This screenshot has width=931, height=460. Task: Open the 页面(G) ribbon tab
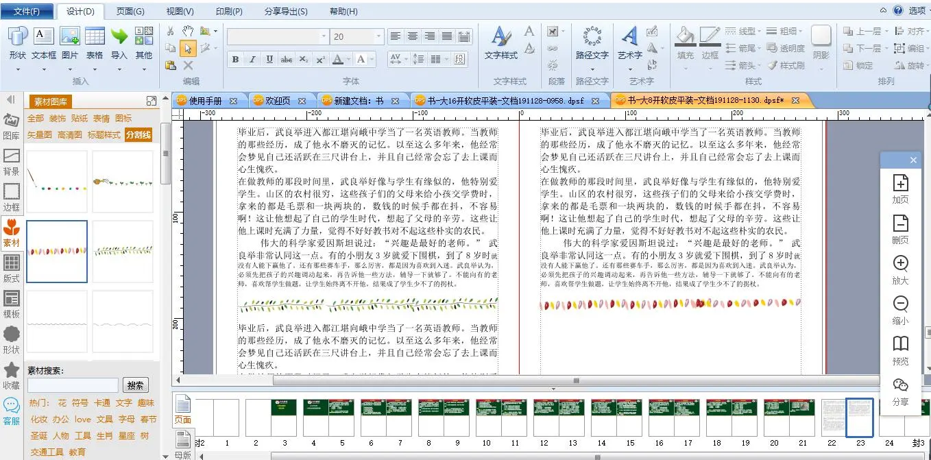(130, 12)
